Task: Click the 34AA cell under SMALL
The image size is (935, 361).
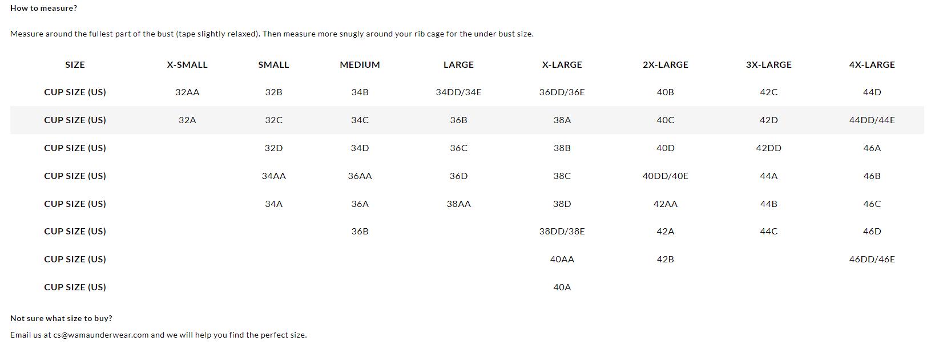Action: (x=273, y=176)
